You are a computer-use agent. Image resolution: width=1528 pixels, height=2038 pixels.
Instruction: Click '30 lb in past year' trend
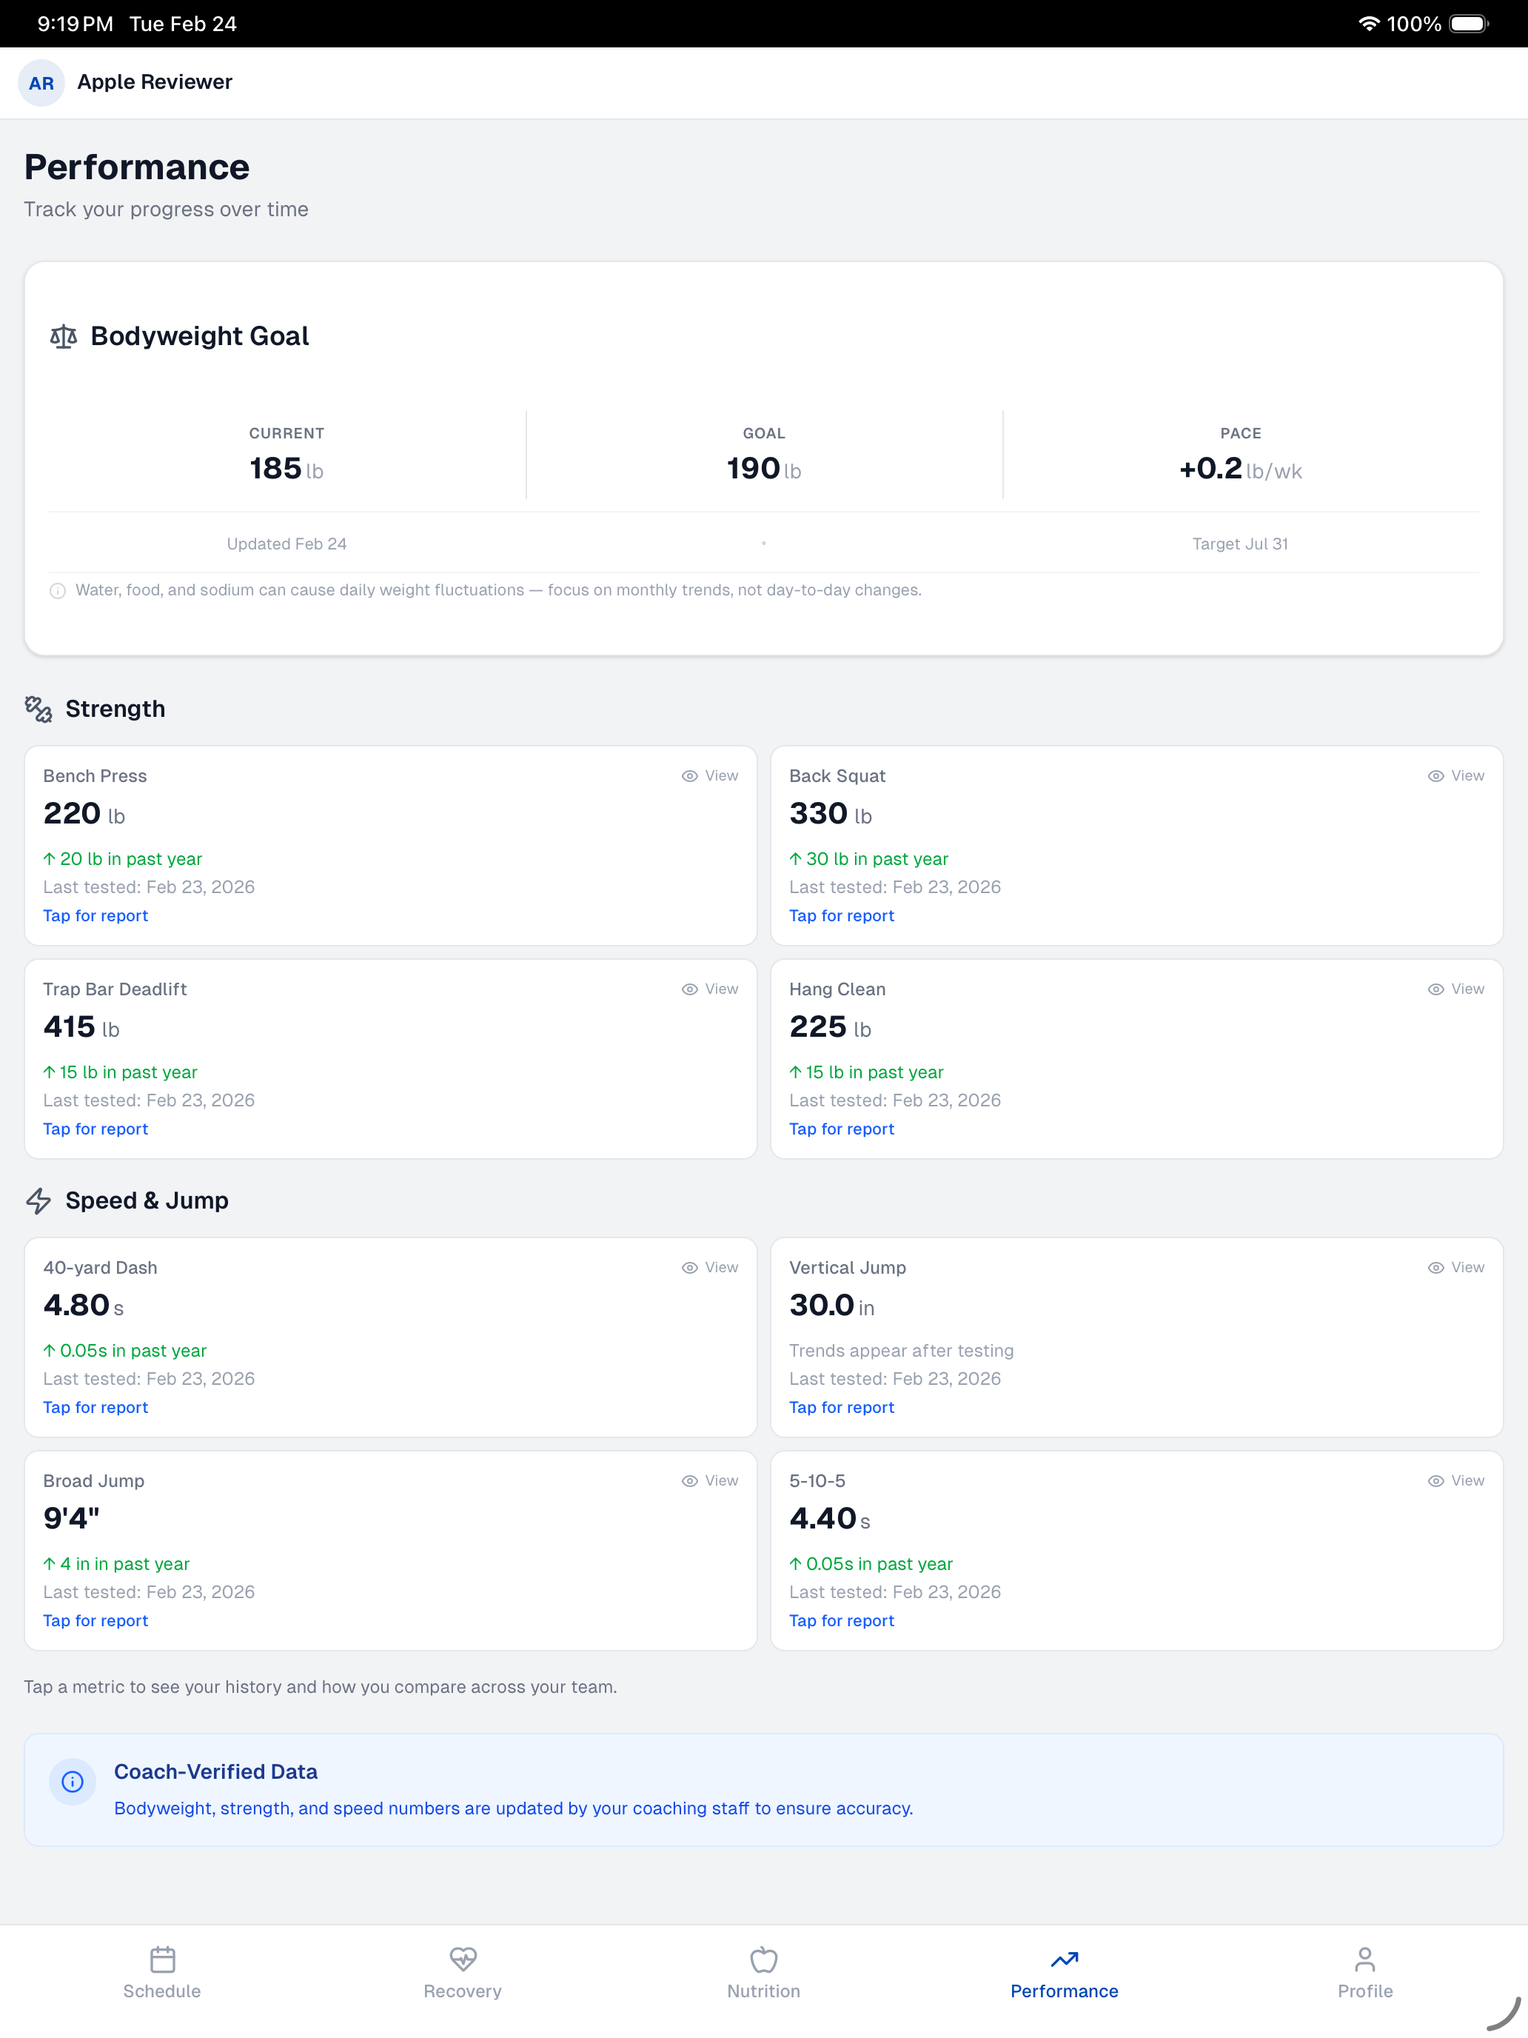tap(868, 859)
